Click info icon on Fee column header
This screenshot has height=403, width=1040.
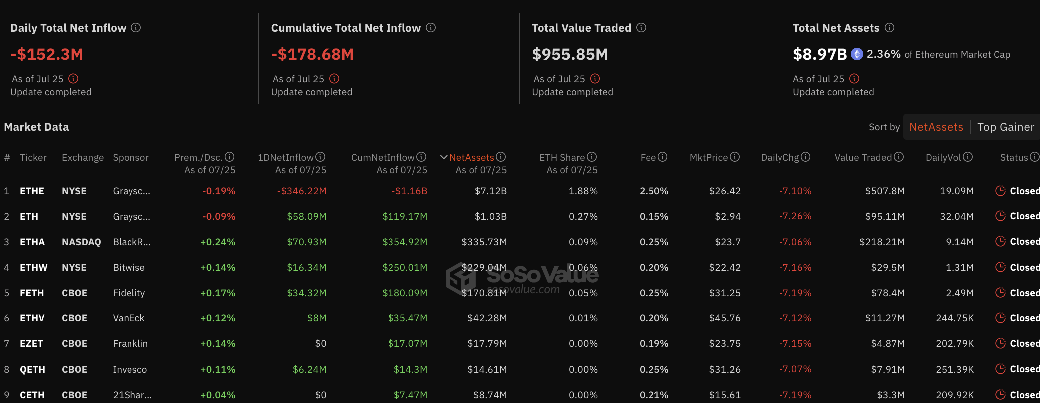pos(662,157)
